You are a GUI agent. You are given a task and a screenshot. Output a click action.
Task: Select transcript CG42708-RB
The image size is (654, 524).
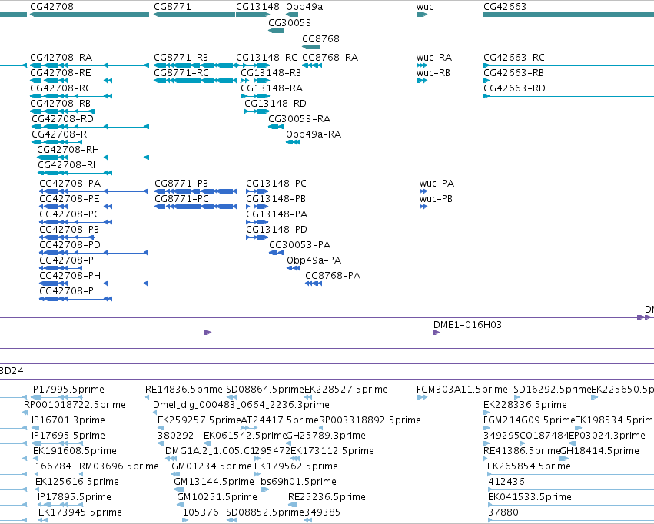point(60,104)
